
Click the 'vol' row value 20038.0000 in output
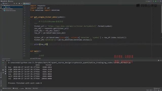coord(47,79)
